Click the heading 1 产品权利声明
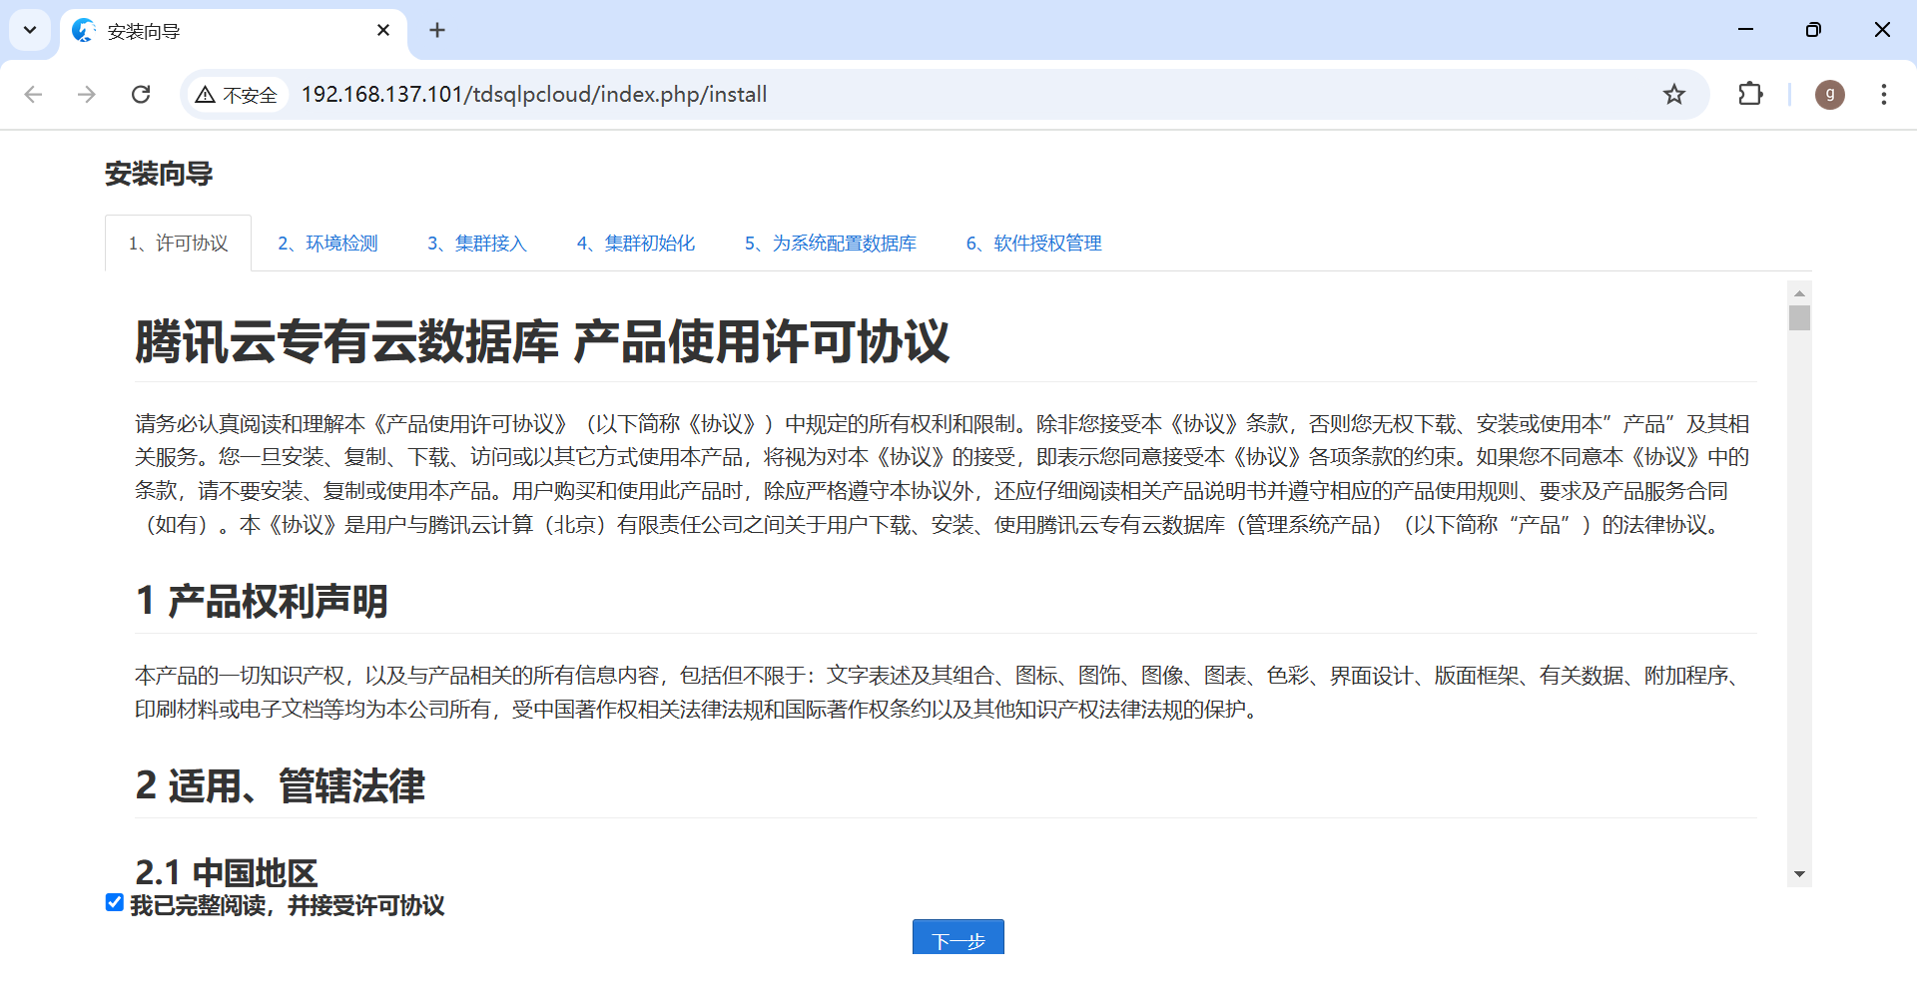The width and height of the screenshot is (1917, 1006). (x=262, y=601)
